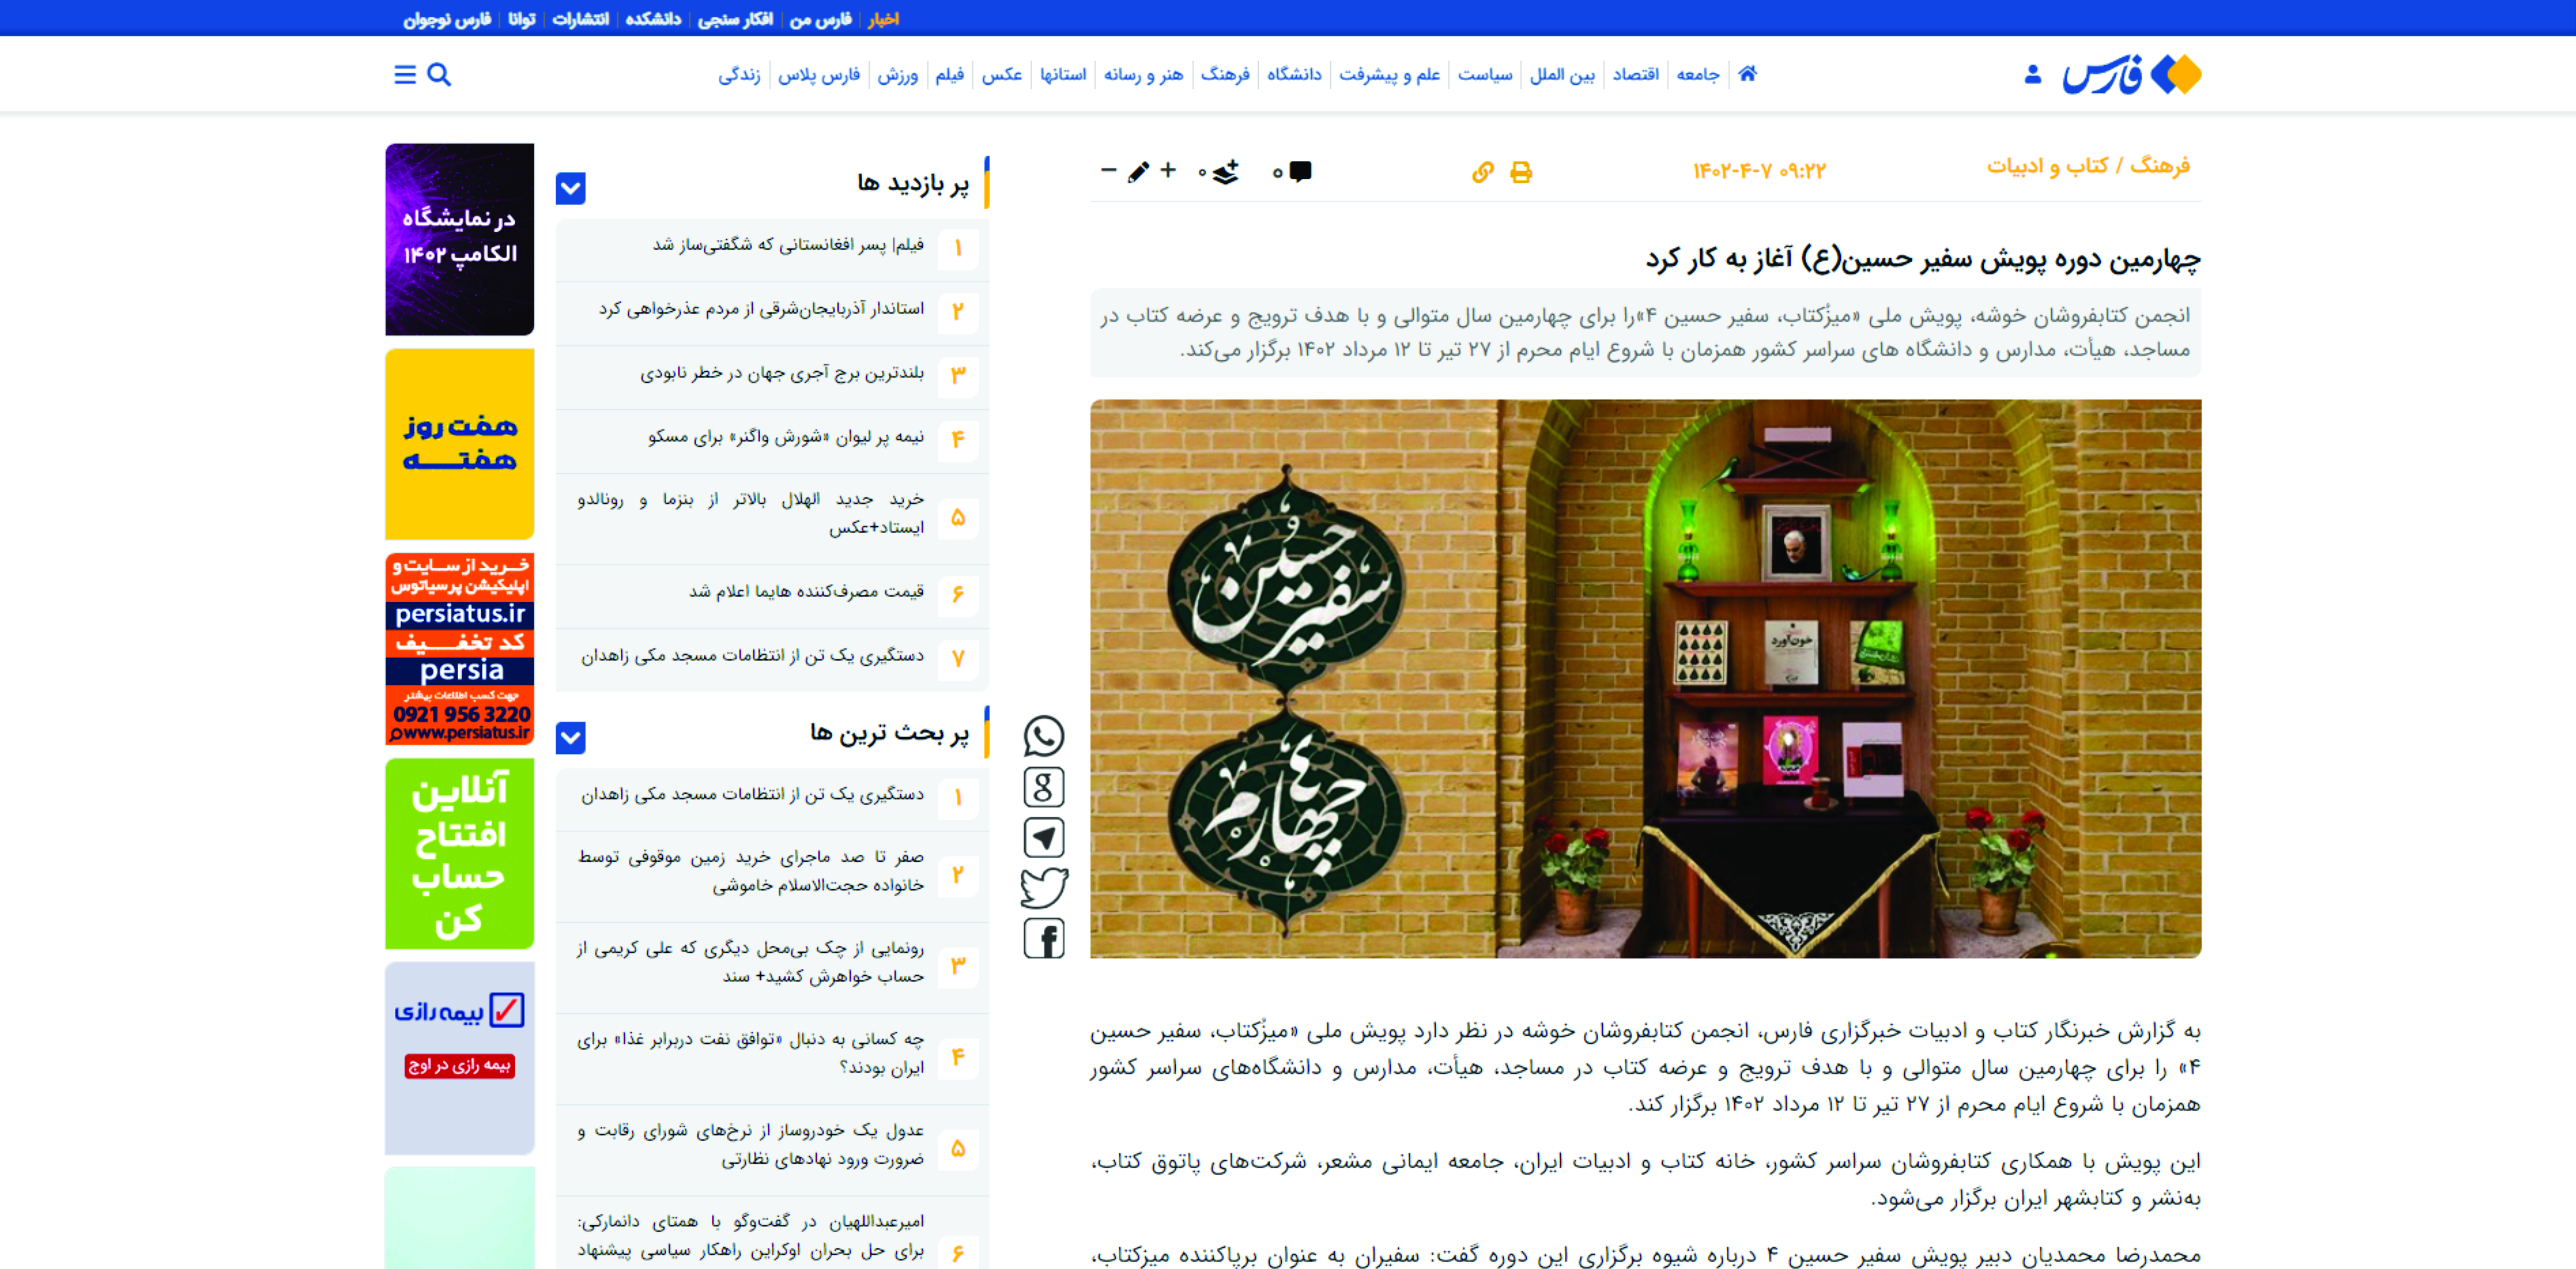Screen dimensions: 2576x1269
Task: Collapse the پر بحث ترین ها section
Action: (x=571, y=738)
